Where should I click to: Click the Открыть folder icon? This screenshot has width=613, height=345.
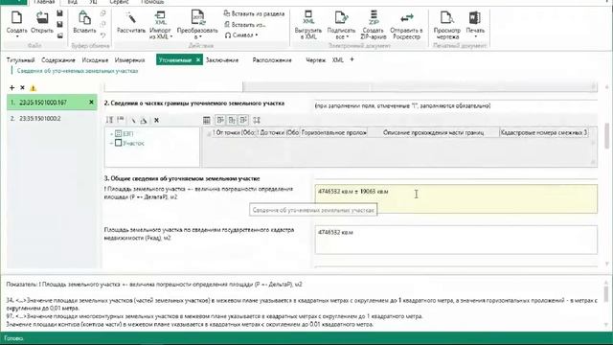click(42, 18)
